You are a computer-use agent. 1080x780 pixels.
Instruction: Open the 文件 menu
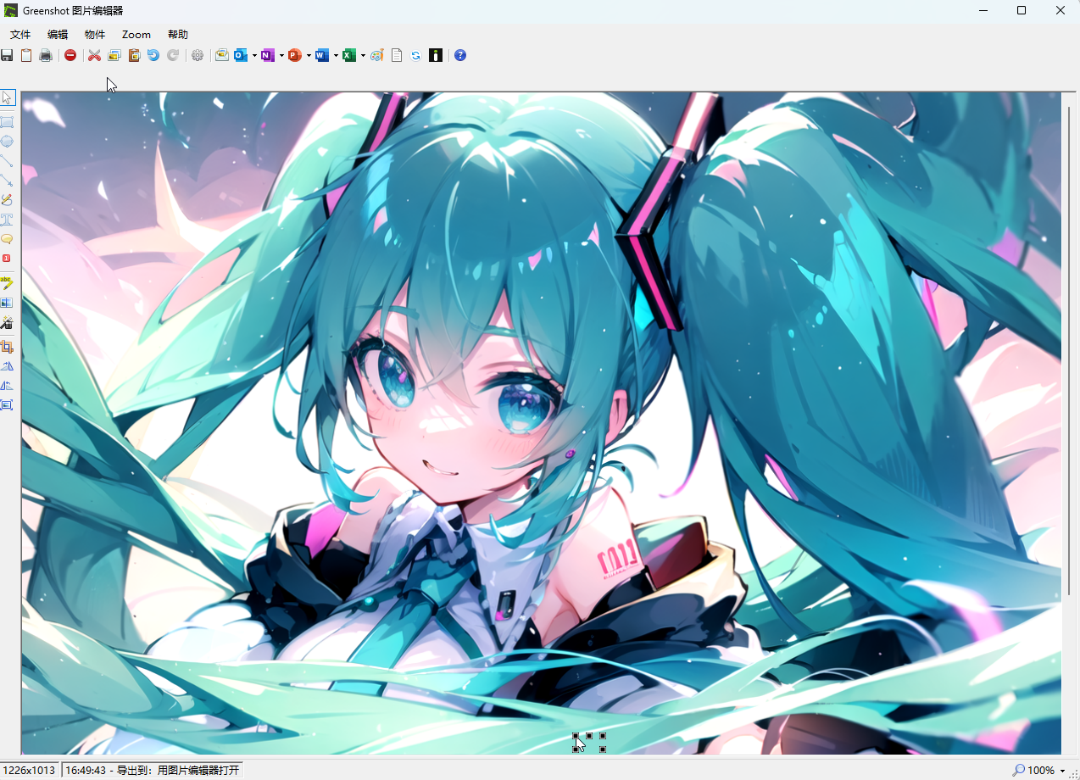(x=20, y=35)
